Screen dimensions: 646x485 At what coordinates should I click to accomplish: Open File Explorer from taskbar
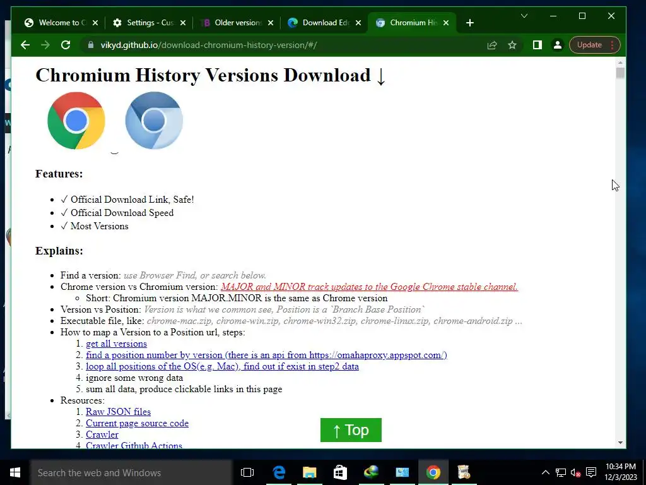(309, 472)
